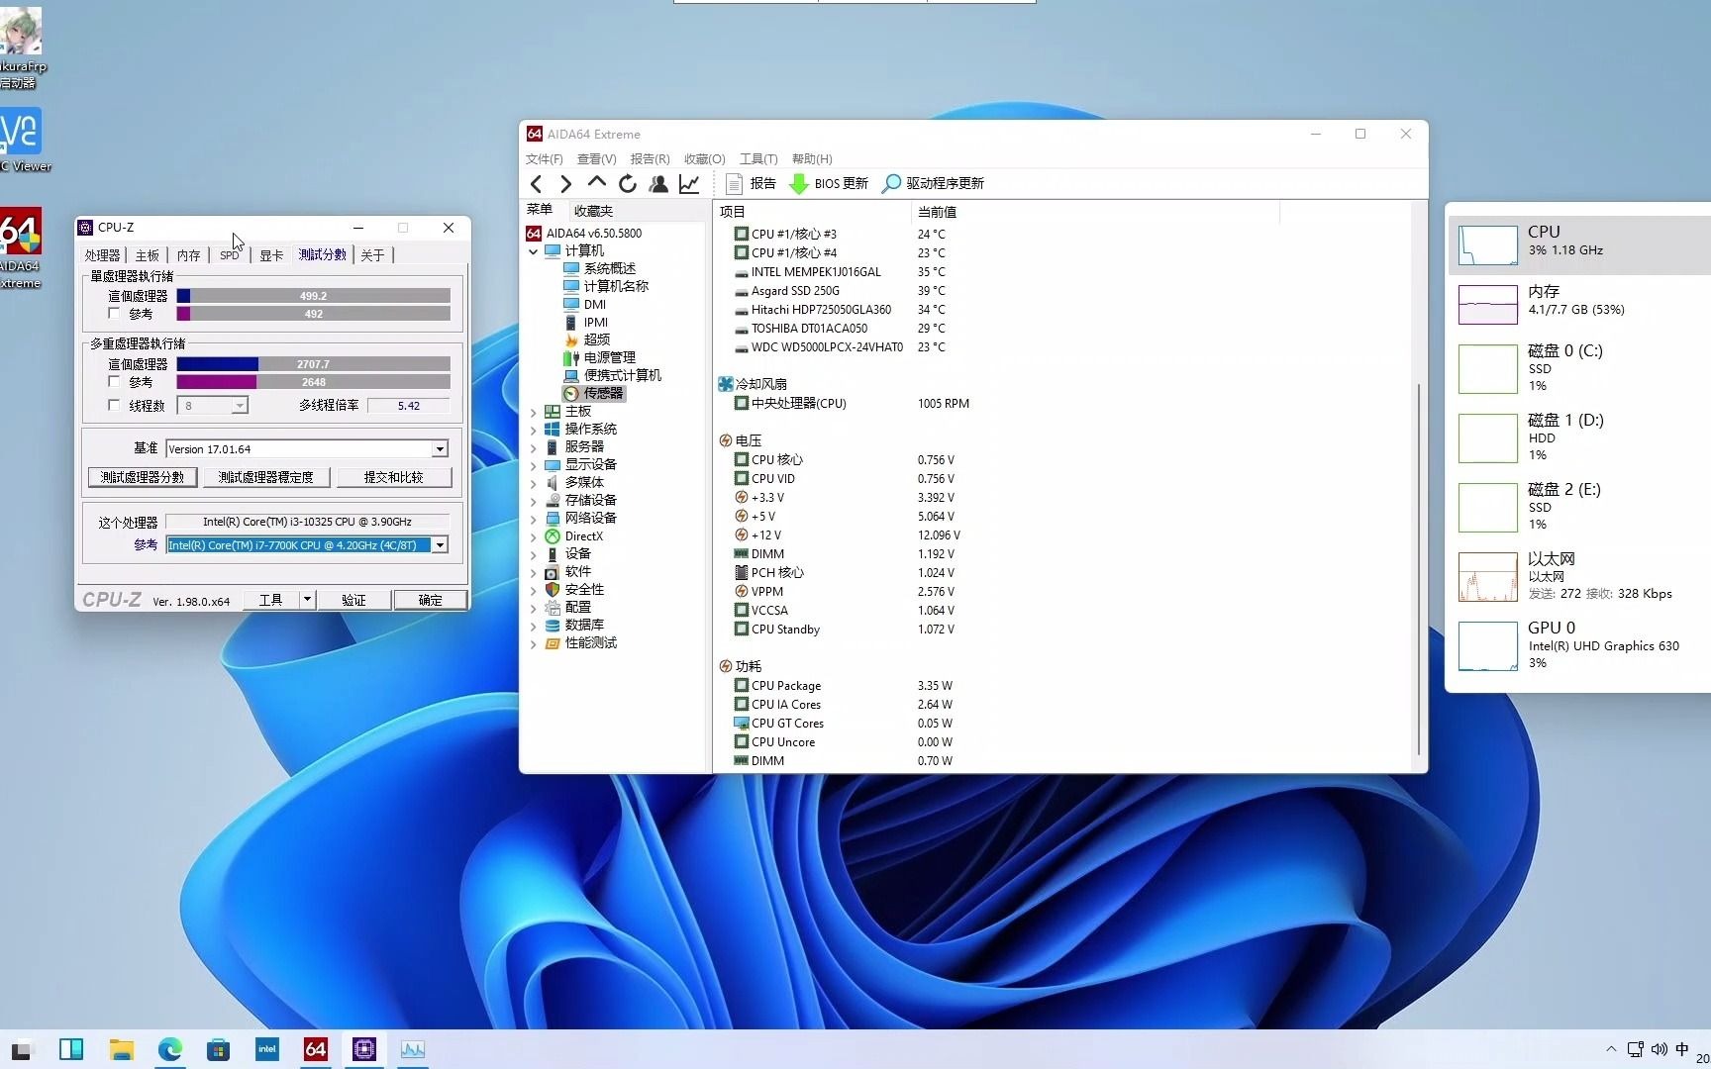Click the BIOS 更新 toolbar button
Image resolution: width=1711 pixels, height=1069 pixels.
[829, 184]
